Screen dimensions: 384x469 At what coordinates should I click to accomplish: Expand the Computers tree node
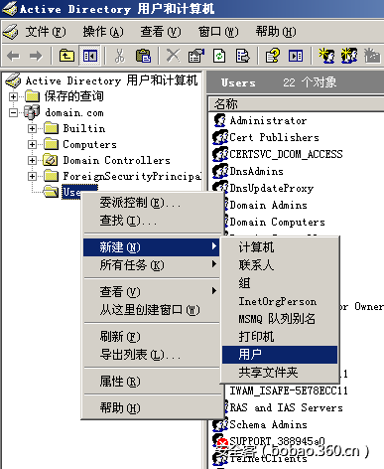tap(32, 144)
